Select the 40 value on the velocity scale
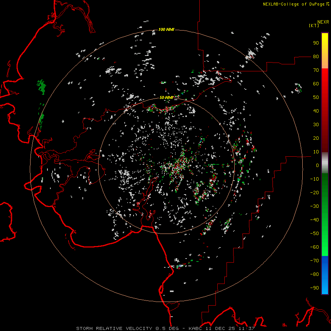Image resolution: width=331 pixels, height=331 pixels. [x=316, y=111]
